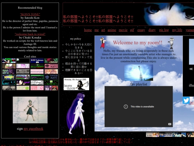The width and height of the screenshot is (194, 146).
Task: Click the Twitter bird icon
Action: click(x=186, y=100)
